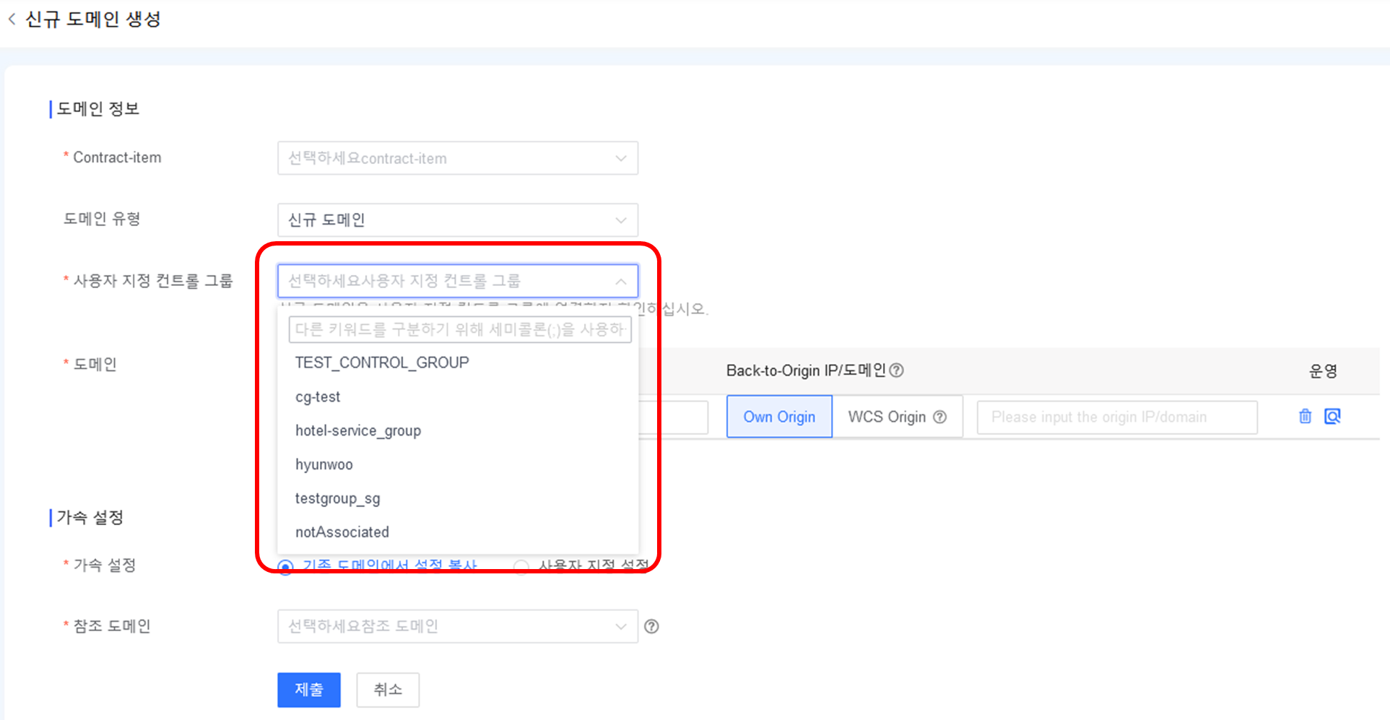Select 기존 도메인에서 설정 복사 radio button

point(286,568)
